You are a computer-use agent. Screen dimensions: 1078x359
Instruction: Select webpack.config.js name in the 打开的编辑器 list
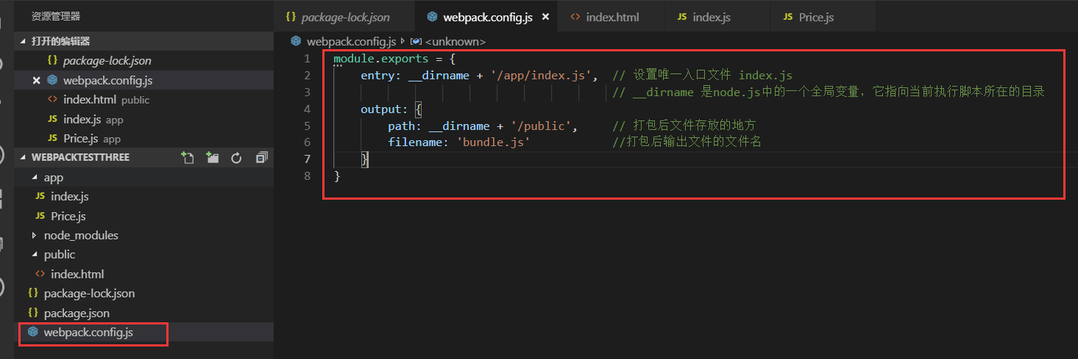point(108,81)
